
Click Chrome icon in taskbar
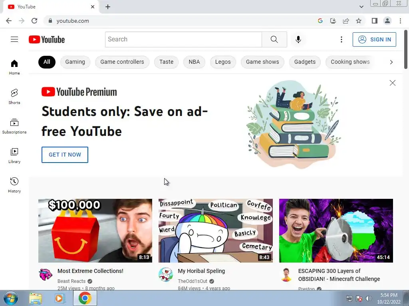coord(85,298)
